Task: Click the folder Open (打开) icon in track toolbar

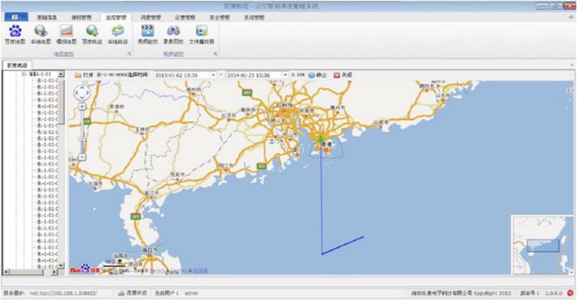Action: tap(78, 75)
